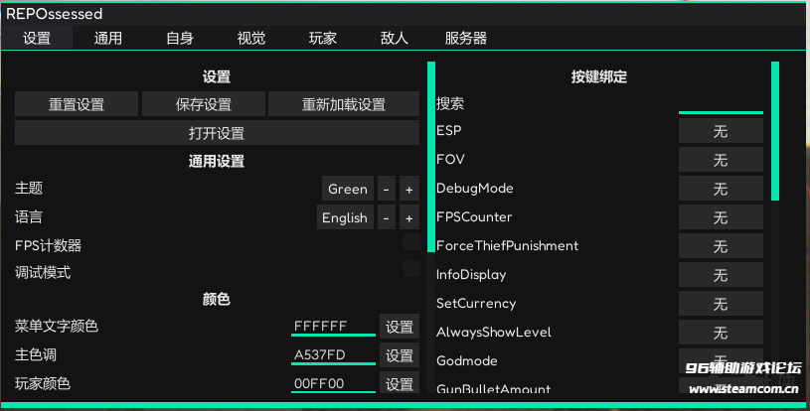Switch to the 通用 tab
The width and height of the screenshot is (810, 411).
point(108,39)
